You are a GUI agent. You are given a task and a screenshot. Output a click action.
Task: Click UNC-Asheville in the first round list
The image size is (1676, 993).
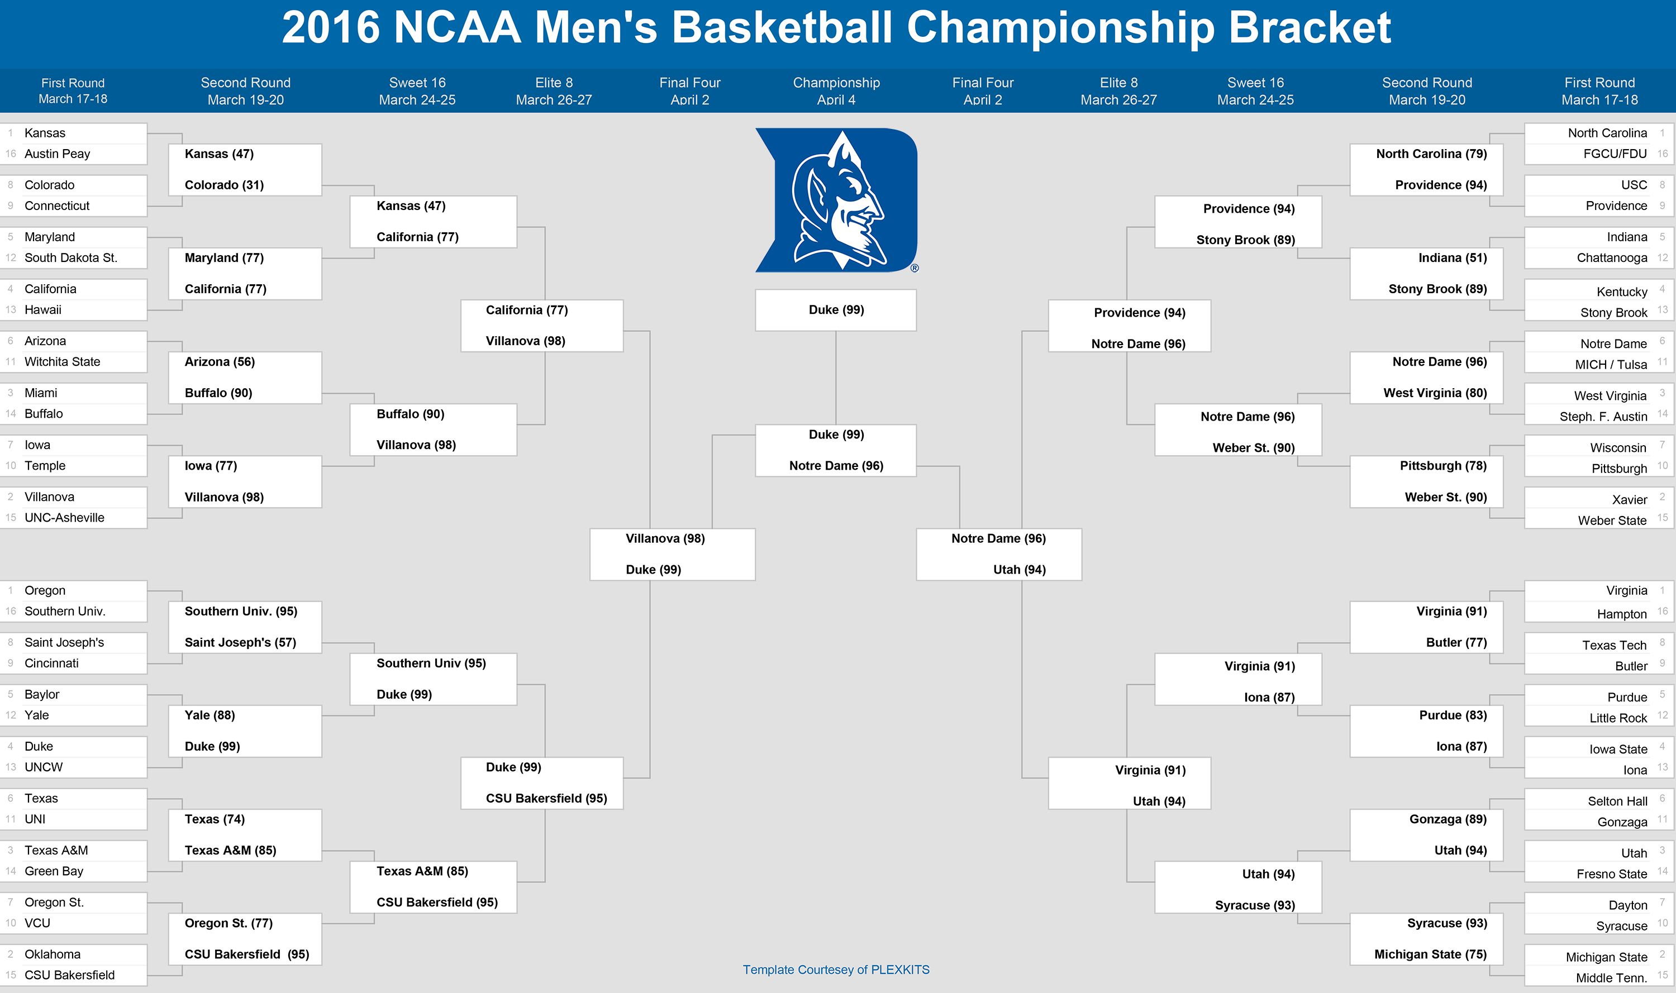pos(64,518)
